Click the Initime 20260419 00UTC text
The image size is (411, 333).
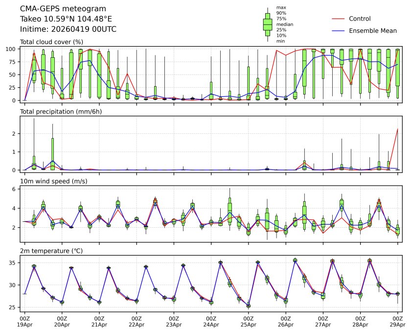(68, 29)
